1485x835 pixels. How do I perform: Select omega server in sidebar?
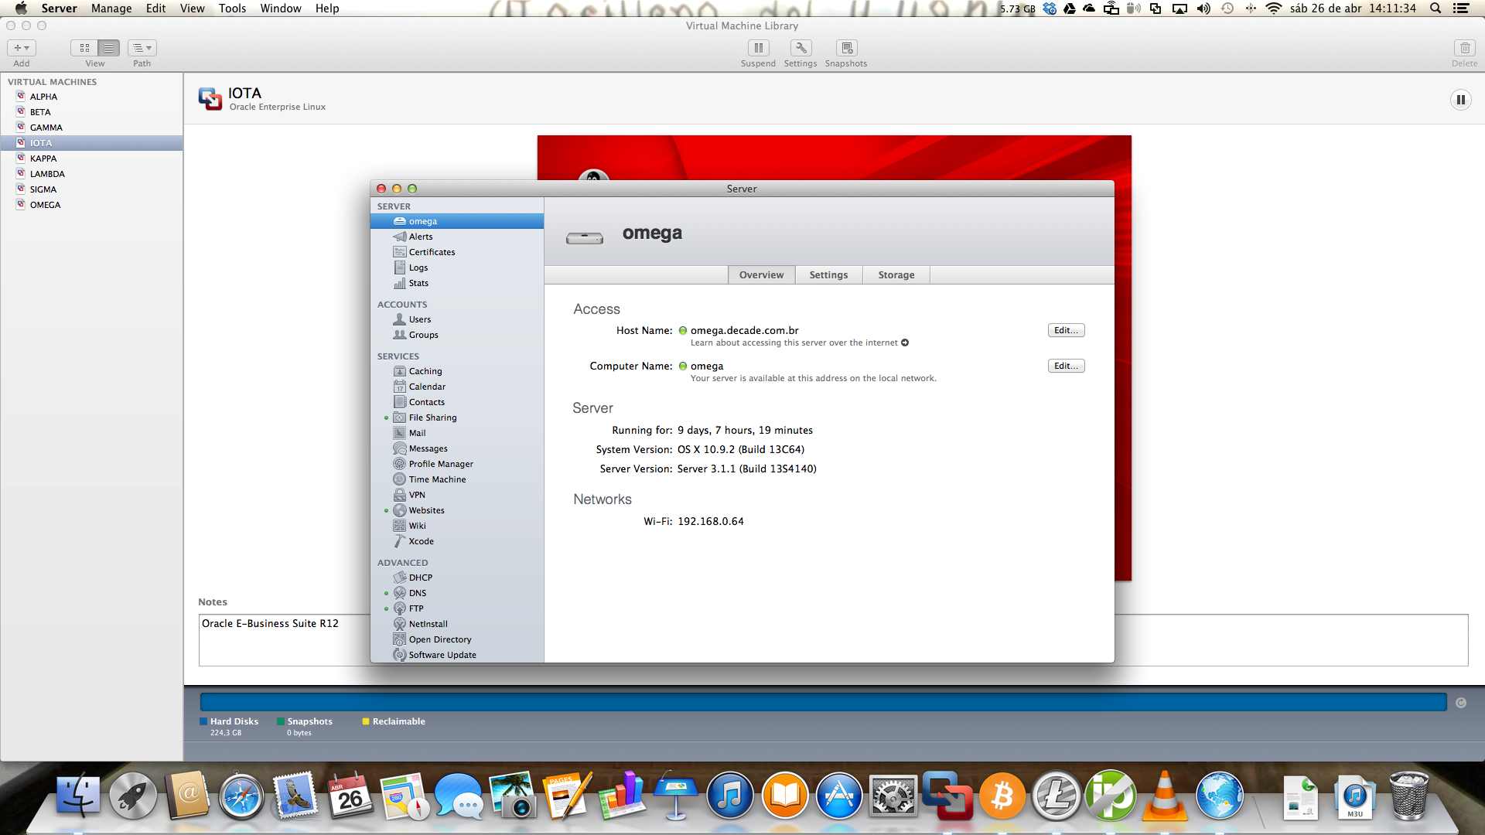pyautogui.click(x=456, y=221)
